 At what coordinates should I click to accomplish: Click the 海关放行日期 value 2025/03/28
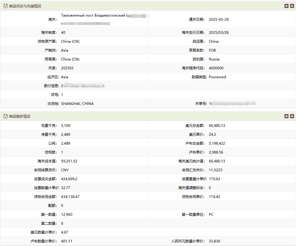click(219, 33)
